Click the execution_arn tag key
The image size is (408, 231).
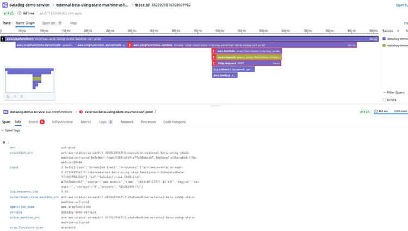(x=21, y=153)
